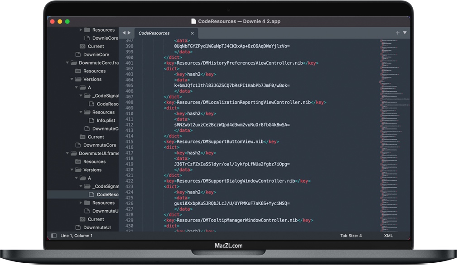Click the forward tab navigation arrow
Image resolution: width=457 pixels, height=265 pixels.
click(129, 33)
